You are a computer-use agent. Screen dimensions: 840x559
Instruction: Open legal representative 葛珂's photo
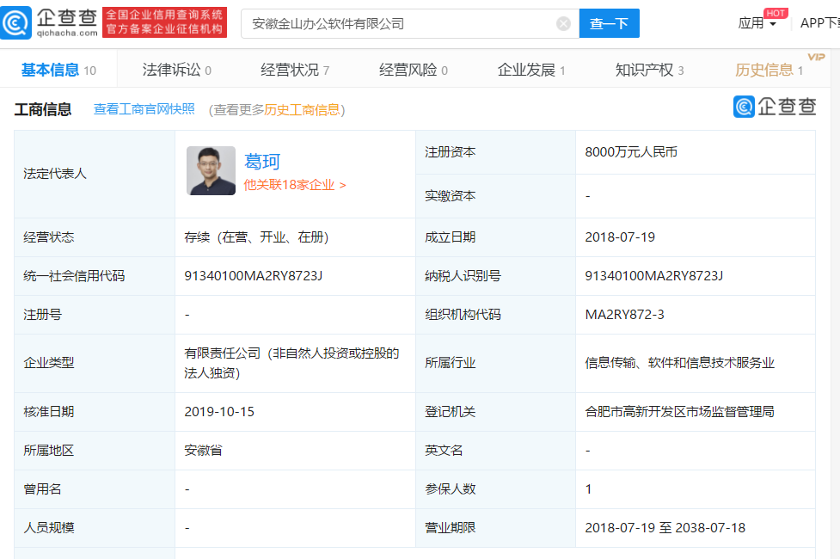click(x=211, y=170)
